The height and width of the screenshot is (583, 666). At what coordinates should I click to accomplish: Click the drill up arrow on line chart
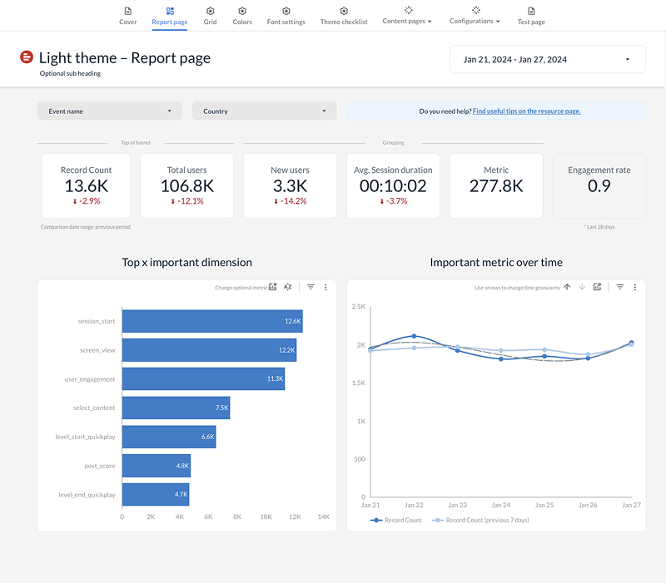coord(567,287)
